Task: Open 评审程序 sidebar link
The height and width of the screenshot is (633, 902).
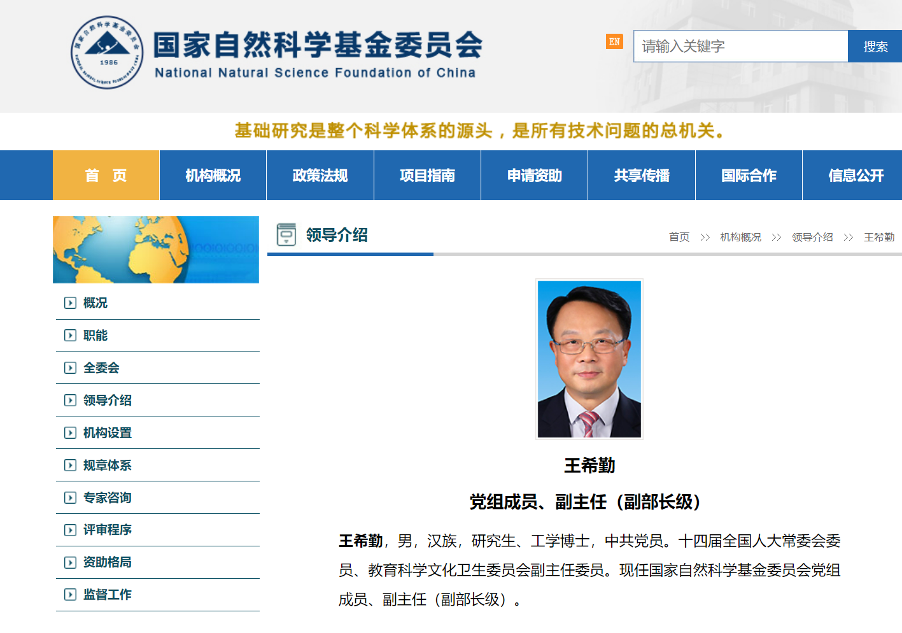Action: tap(108, 530)
